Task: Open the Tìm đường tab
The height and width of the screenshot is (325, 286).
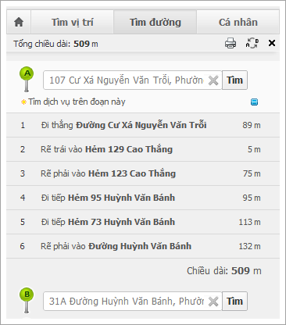Action: (x=156, y=22)
